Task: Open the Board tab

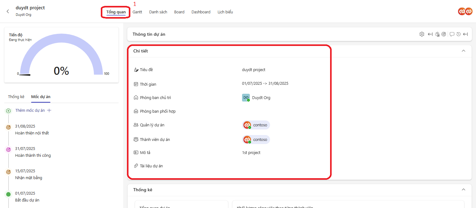Action: click(179, 12)
